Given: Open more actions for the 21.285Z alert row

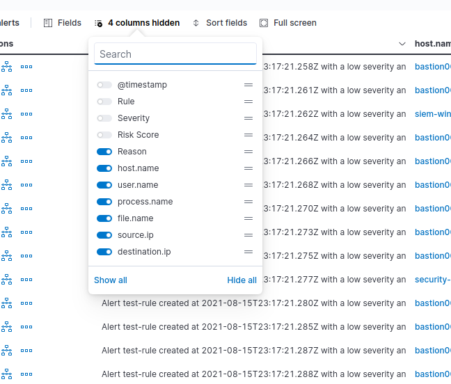Looking at the screenshot, I should [x=26, y=327].
